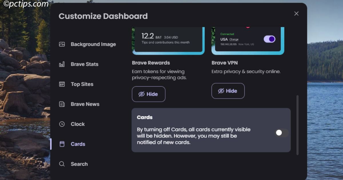
Task: Close the Customize Dashboard dialog
Action: pyautogui.click(x=296, y=14)
